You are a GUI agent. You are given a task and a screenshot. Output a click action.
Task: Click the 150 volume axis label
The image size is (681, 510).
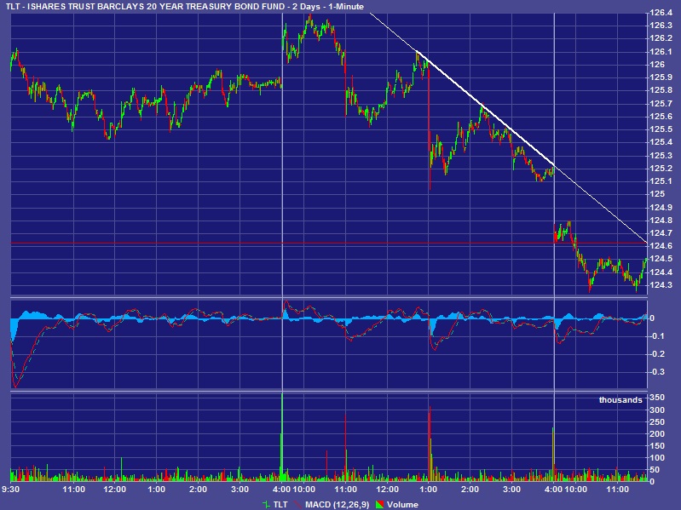[x=657, y=446]
